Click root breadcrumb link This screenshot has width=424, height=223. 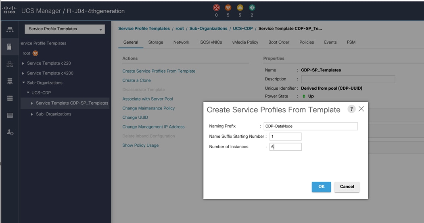pos(180,29)
